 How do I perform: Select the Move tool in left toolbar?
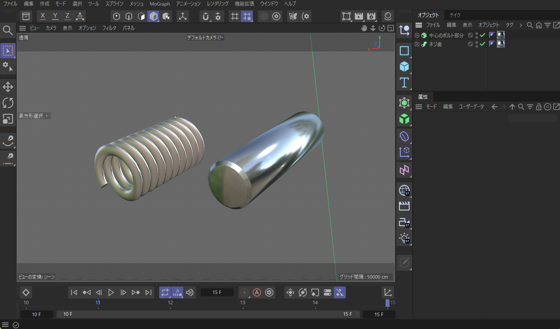click(8, 87)
